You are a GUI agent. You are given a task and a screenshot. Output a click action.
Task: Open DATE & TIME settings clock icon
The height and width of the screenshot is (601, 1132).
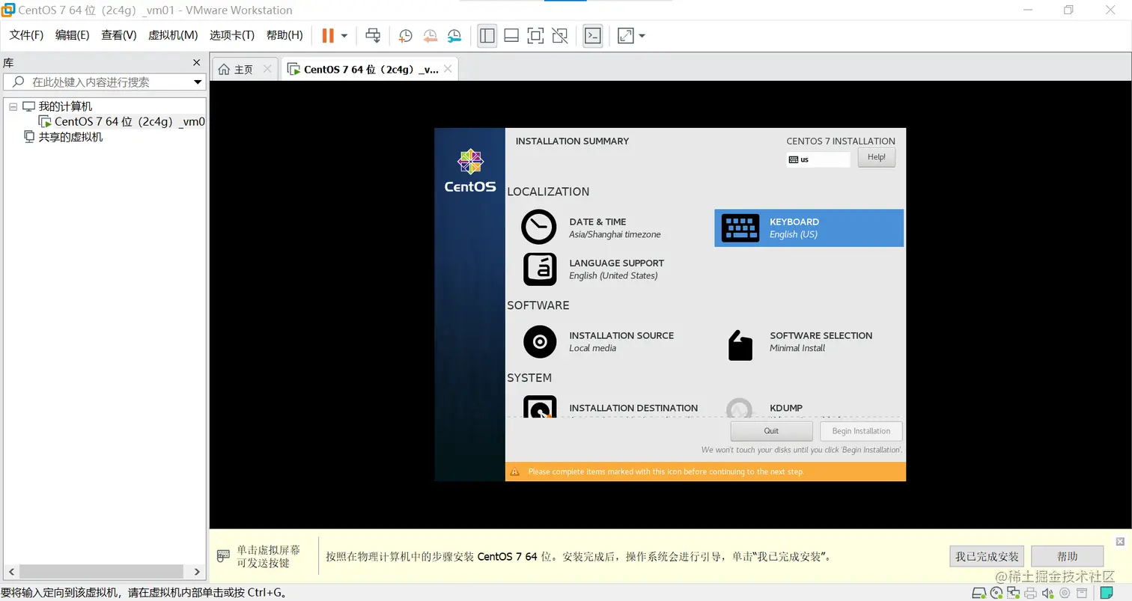click(x=539, y=227)
